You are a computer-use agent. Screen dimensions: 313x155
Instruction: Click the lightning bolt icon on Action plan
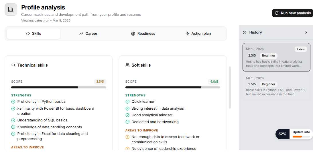[187, 34]
